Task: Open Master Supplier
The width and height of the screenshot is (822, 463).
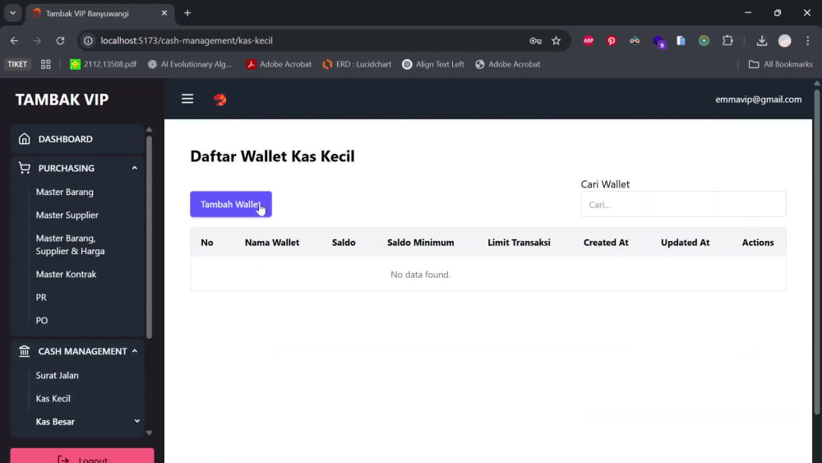Action: coord(67,215)
